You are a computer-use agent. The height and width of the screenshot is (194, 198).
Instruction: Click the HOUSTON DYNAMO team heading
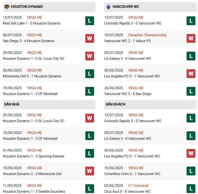[x=27, y=7]
